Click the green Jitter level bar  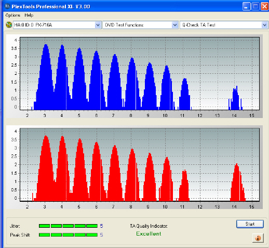coord(68,226)
